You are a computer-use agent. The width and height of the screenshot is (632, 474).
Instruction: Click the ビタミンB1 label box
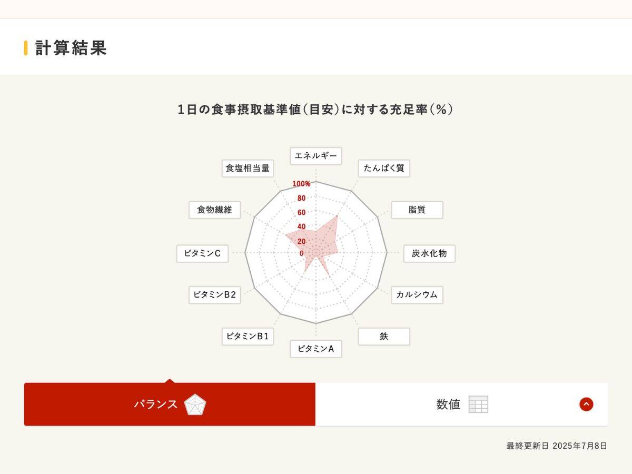click(248, 336)
